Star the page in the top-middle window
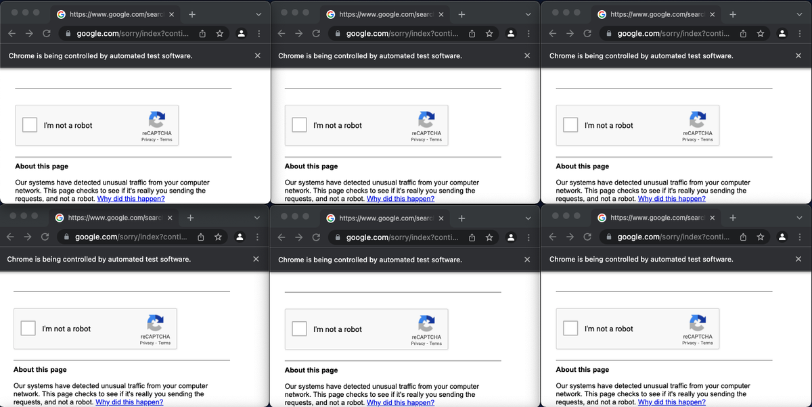Image resolution: width=812 pixels, height=407 pixels. pyautogui.click(x=489, y=33)
